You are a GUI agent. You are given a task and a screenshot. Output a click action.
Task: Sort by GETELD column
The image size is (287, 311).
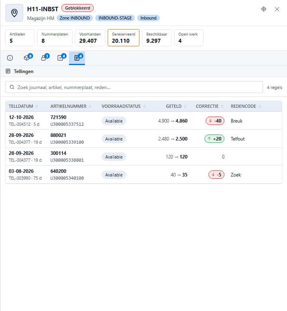[x=176, y=106]
